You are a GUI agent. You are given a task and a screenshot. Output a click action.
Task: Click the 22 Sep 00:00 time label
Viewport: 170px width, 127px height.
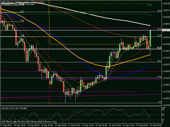pos(101,125)
